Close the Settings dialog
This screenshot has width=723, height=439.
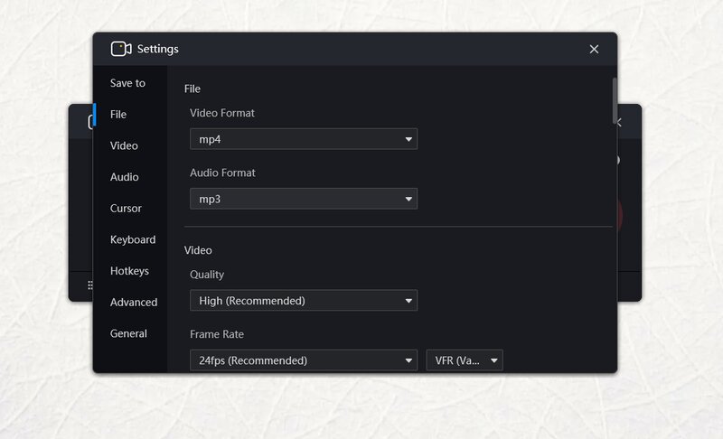point(594,50)
